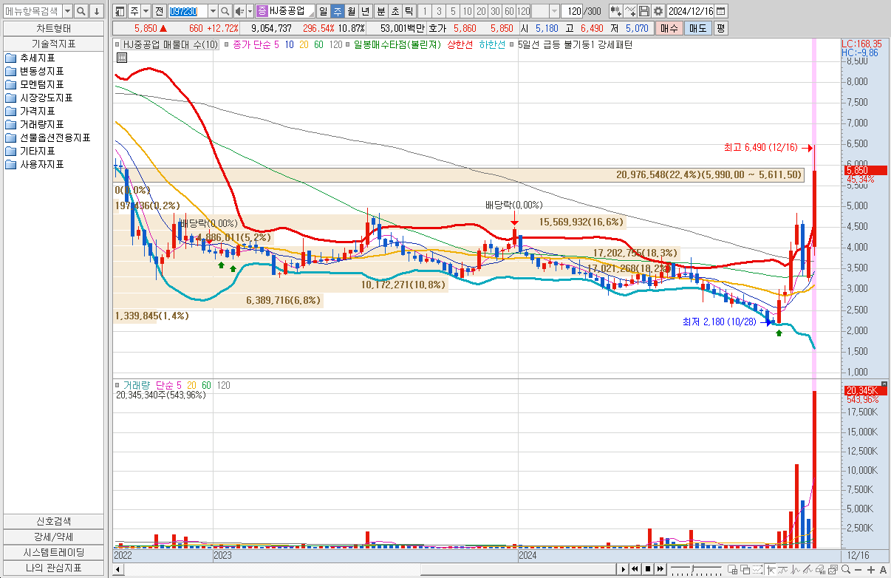The width and height of the screenshot is (891, 578).
Task: Click the 평 button
Action: pos(720,28)
